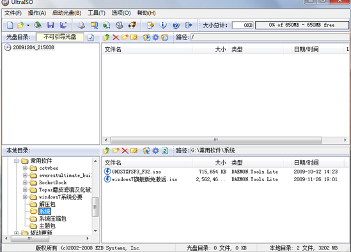
Task: Click the checkmark document icon beside 不可引导光盘
Action: [91, 37]
